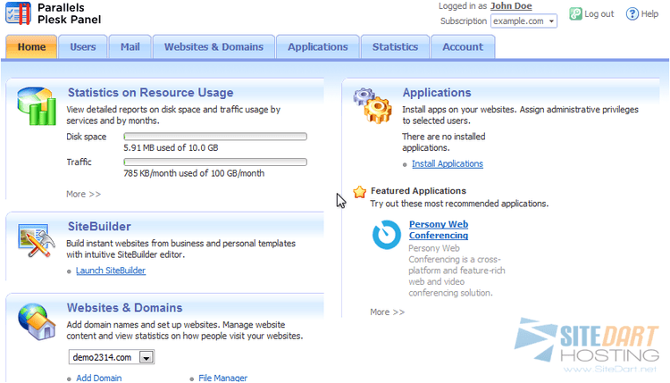Image resolution: width=670 pixels, height=383 pixels.
Task: Click the Help question mark icon
Action: coord(632,13)
